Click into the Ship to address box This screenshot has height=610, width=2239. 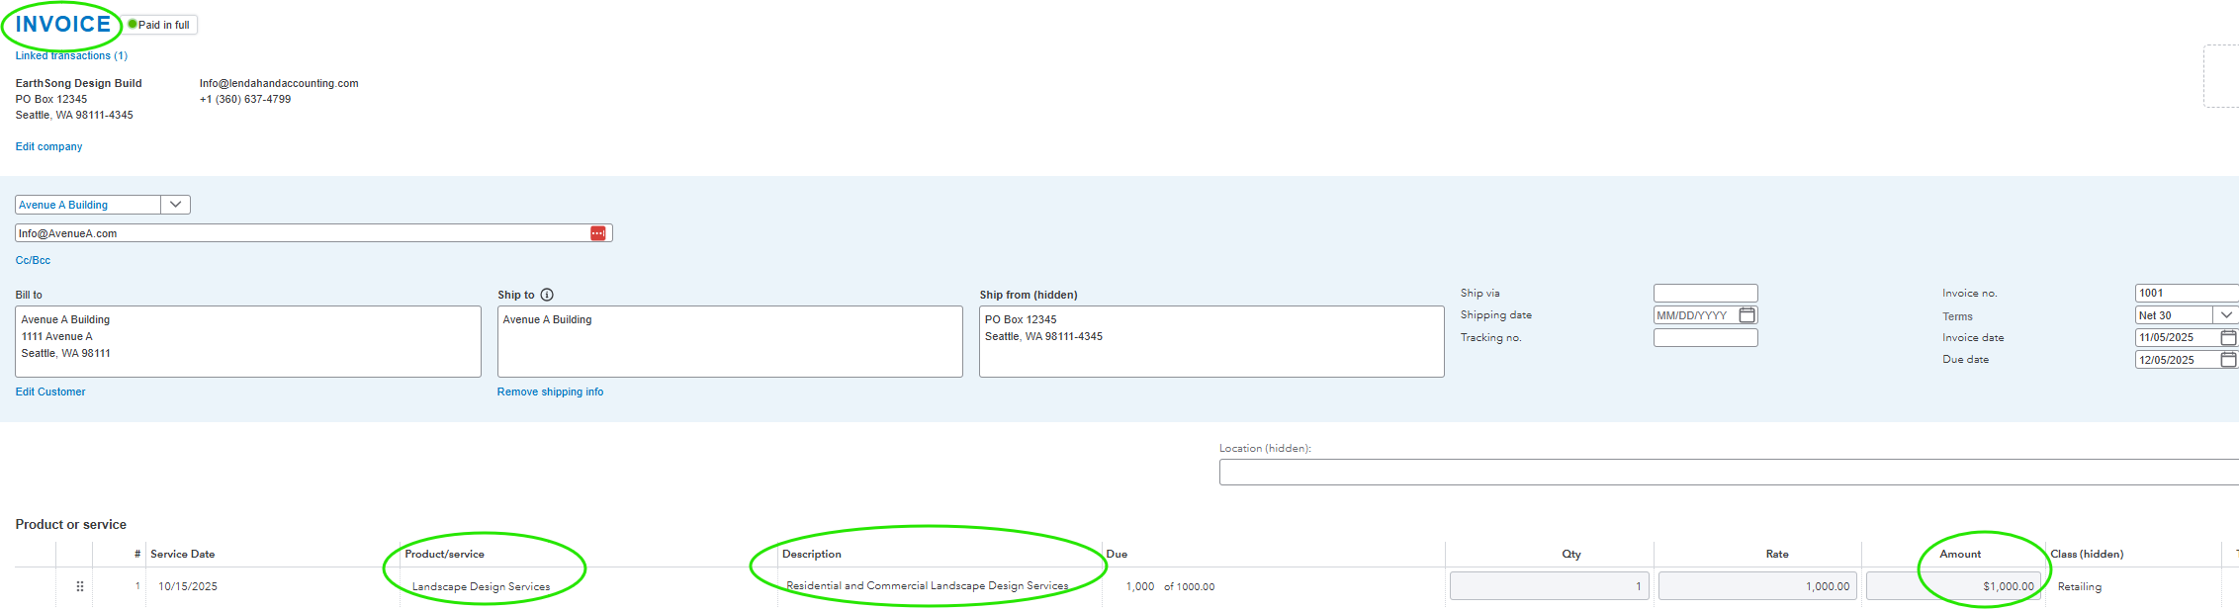coord(730,341)
